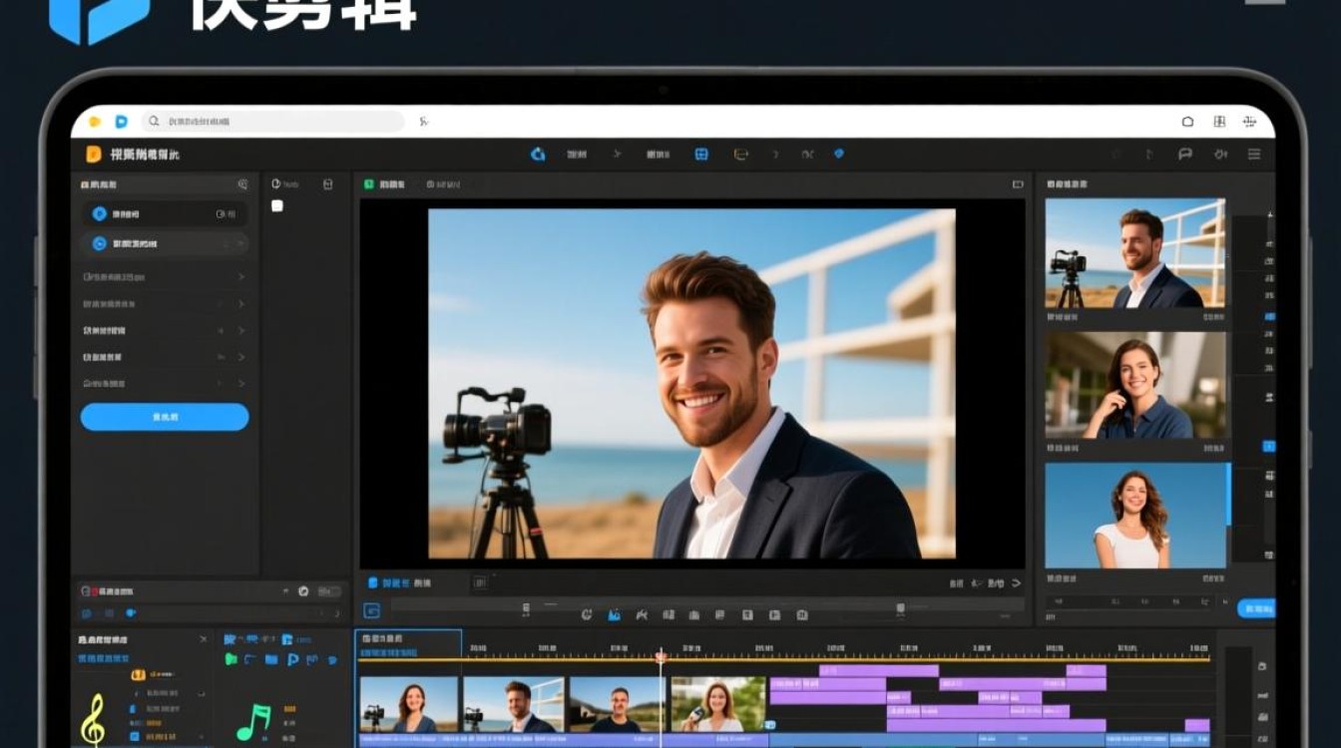Click the blue button at the right panel's bottom
This screenshot has width=1341, height=748.
1256,608
